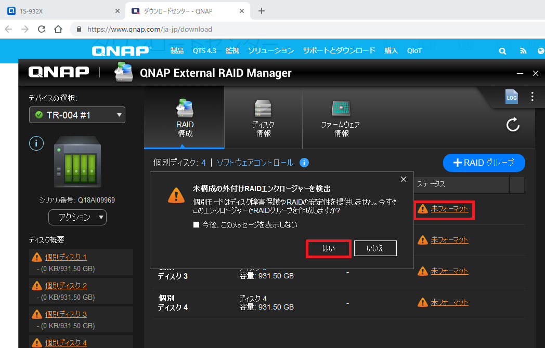Open the device selection dropdown TR-004 #1
Image resolution: width=545 pixels, height=348 pixels.
point(77,115)
